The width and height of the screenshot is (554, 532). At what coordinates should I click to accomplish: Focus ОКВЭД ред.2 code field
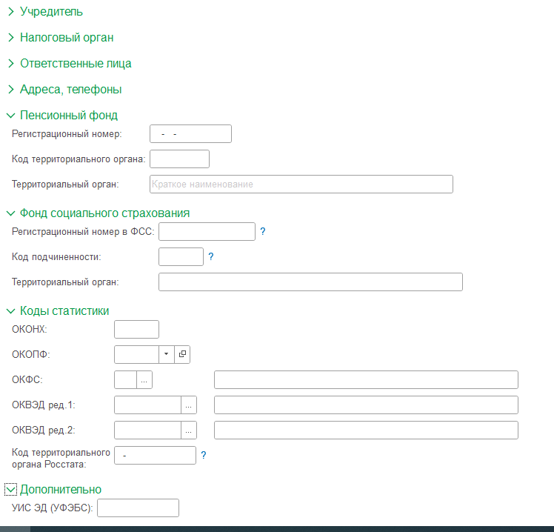[147, 430]
